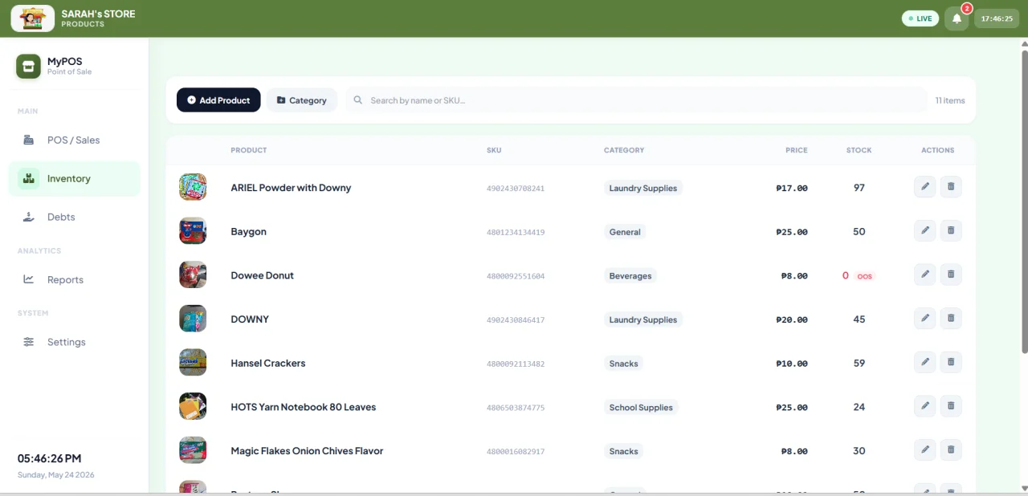Click the stock value 97

click(x=859, y=188)
